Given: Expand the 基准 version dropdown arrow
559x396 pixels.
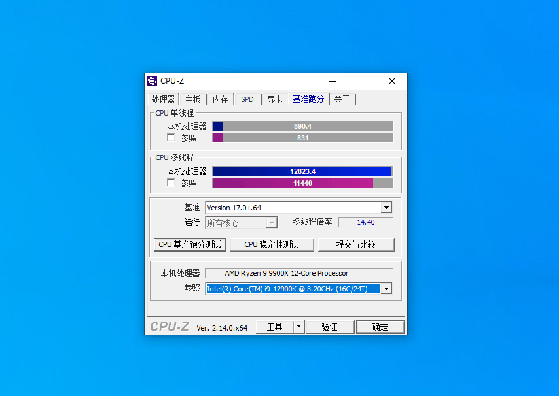Looking at the screenshot, I should [x=386, y=207].
